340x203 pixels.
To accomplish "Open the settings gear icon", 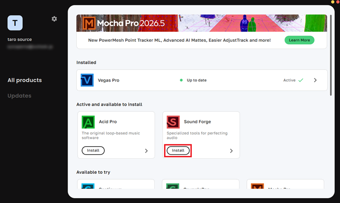I will pyautogui.click(x=54, y=19).
